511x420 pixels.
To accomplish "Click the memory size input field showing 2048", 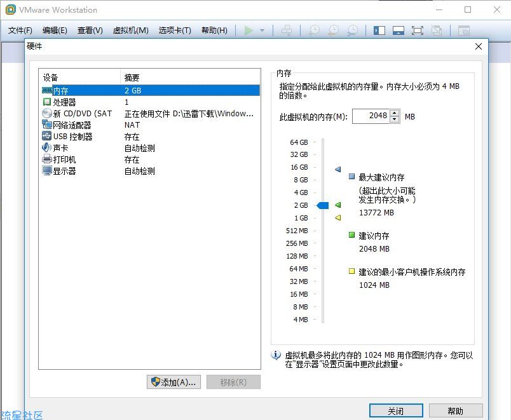I will pyautogui.click(x=371, y=116).
